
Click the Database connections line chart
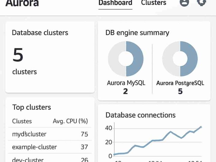157,141
